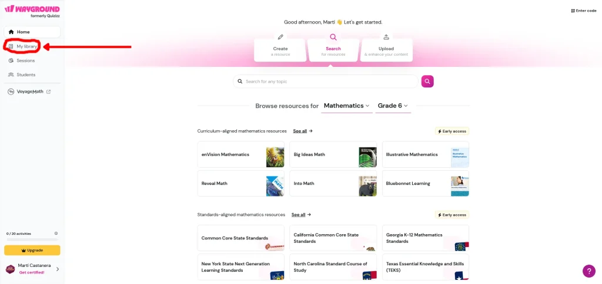
Task: Click the Enter code grid icon
Action: tap(573, 11)
